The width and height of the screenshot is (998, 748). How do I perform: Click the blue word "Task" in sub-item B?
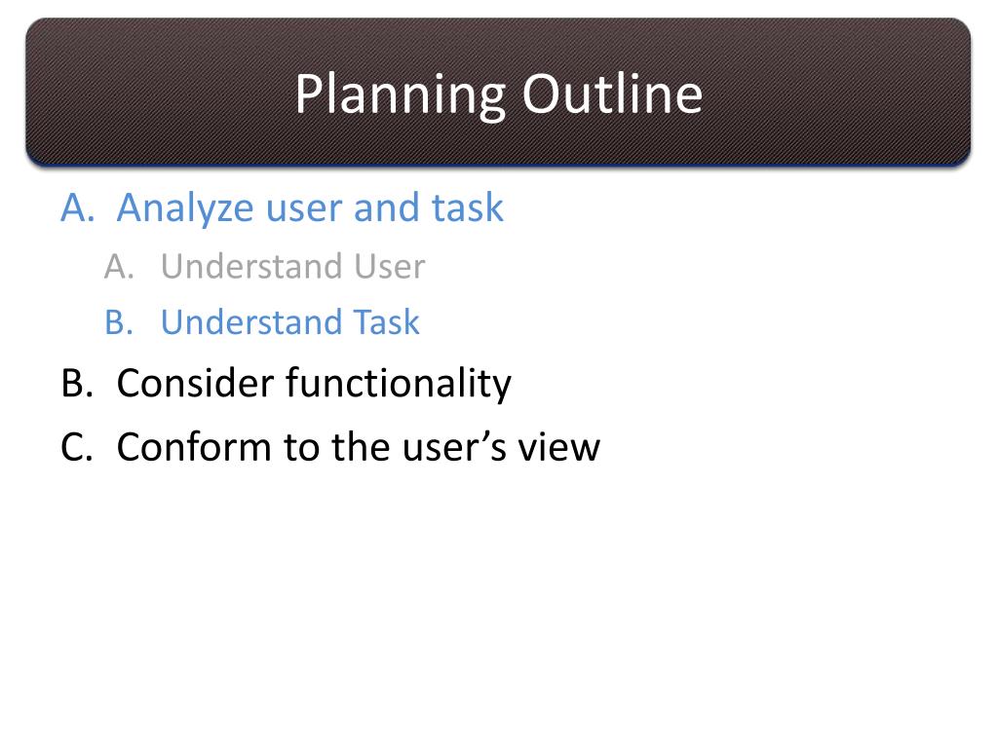(386, 321)
